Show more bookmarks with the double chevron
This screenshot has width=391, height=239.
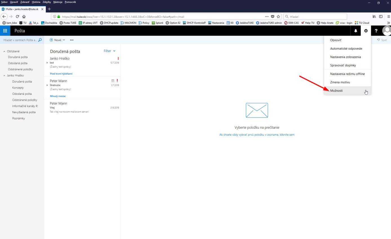(x=389, y=23)
